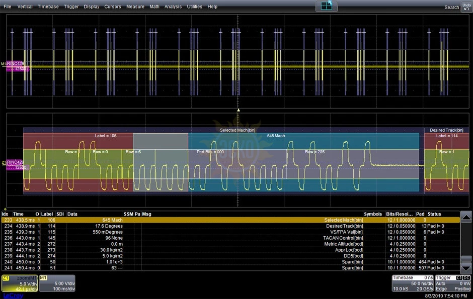Select row 239 DD5[bcd]

click(230, 256)
